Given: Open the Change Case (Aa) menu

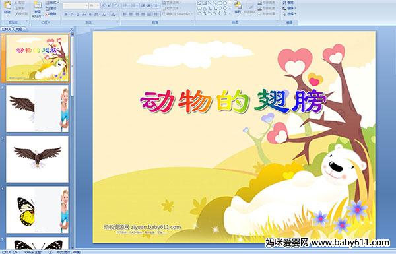Looking at the screenshot, I should click(104, 15).
